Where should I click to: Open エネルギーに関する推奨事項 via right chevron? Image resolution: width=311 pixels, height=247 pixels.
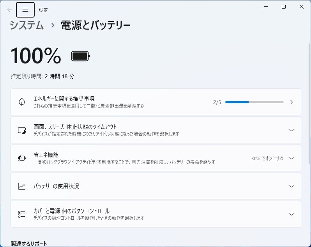[292, 102]
